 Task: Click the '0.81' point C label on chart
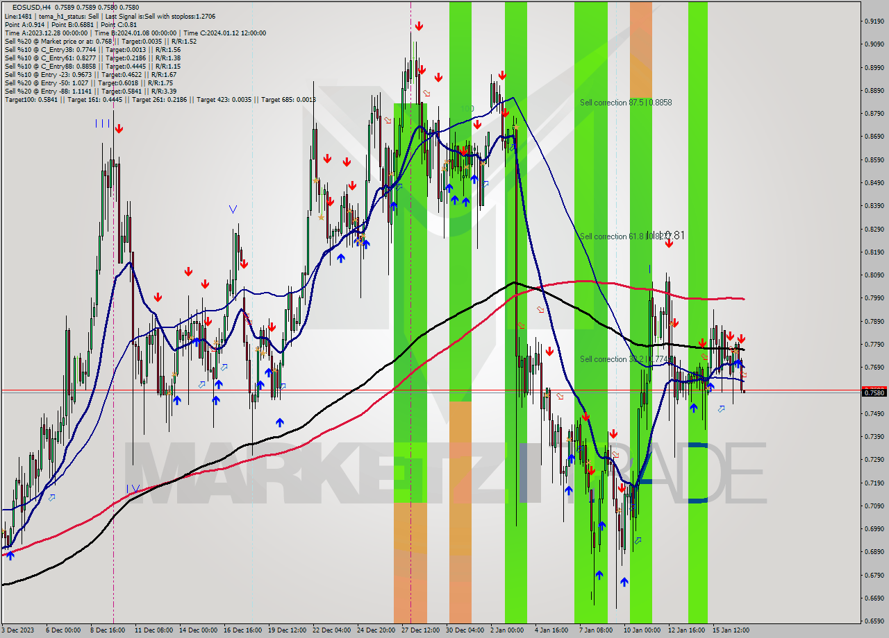[674, 236]
